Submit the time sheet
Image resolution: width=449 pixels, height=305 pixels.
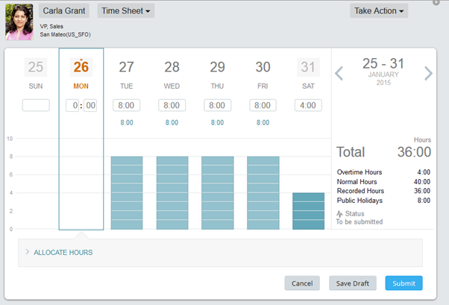tap(404, 283)
